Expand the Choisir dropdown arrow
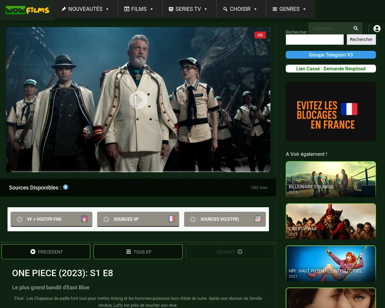This screenshot has height=308, width=385. click(x=255, y=9)
